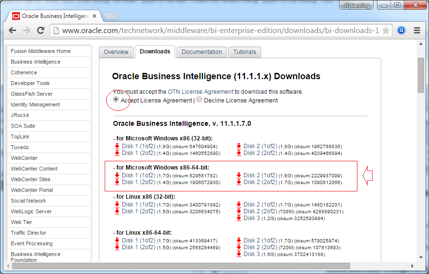Open Tuxedo sidebar item
The height and width of the screenshot is (274, 429).
[49, 147]
